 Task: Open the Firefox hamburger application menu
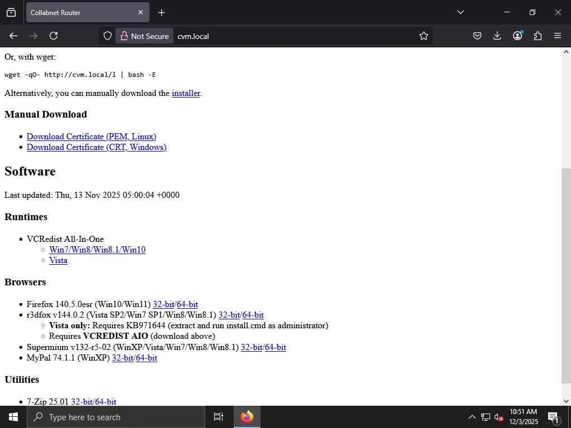coord(558,36)
